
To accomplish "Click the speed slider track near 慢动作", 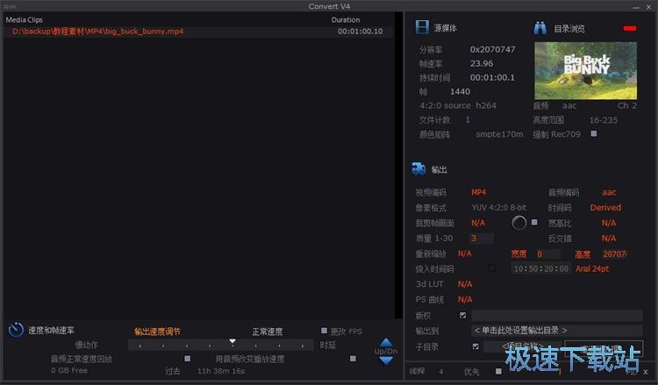I will (x=139, y=346).
